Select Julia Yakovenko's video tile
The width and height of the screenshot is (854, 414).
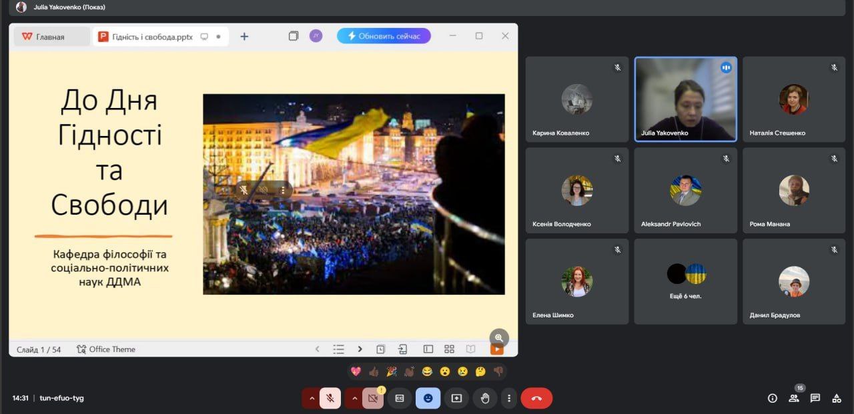click(x=685, y=99)
